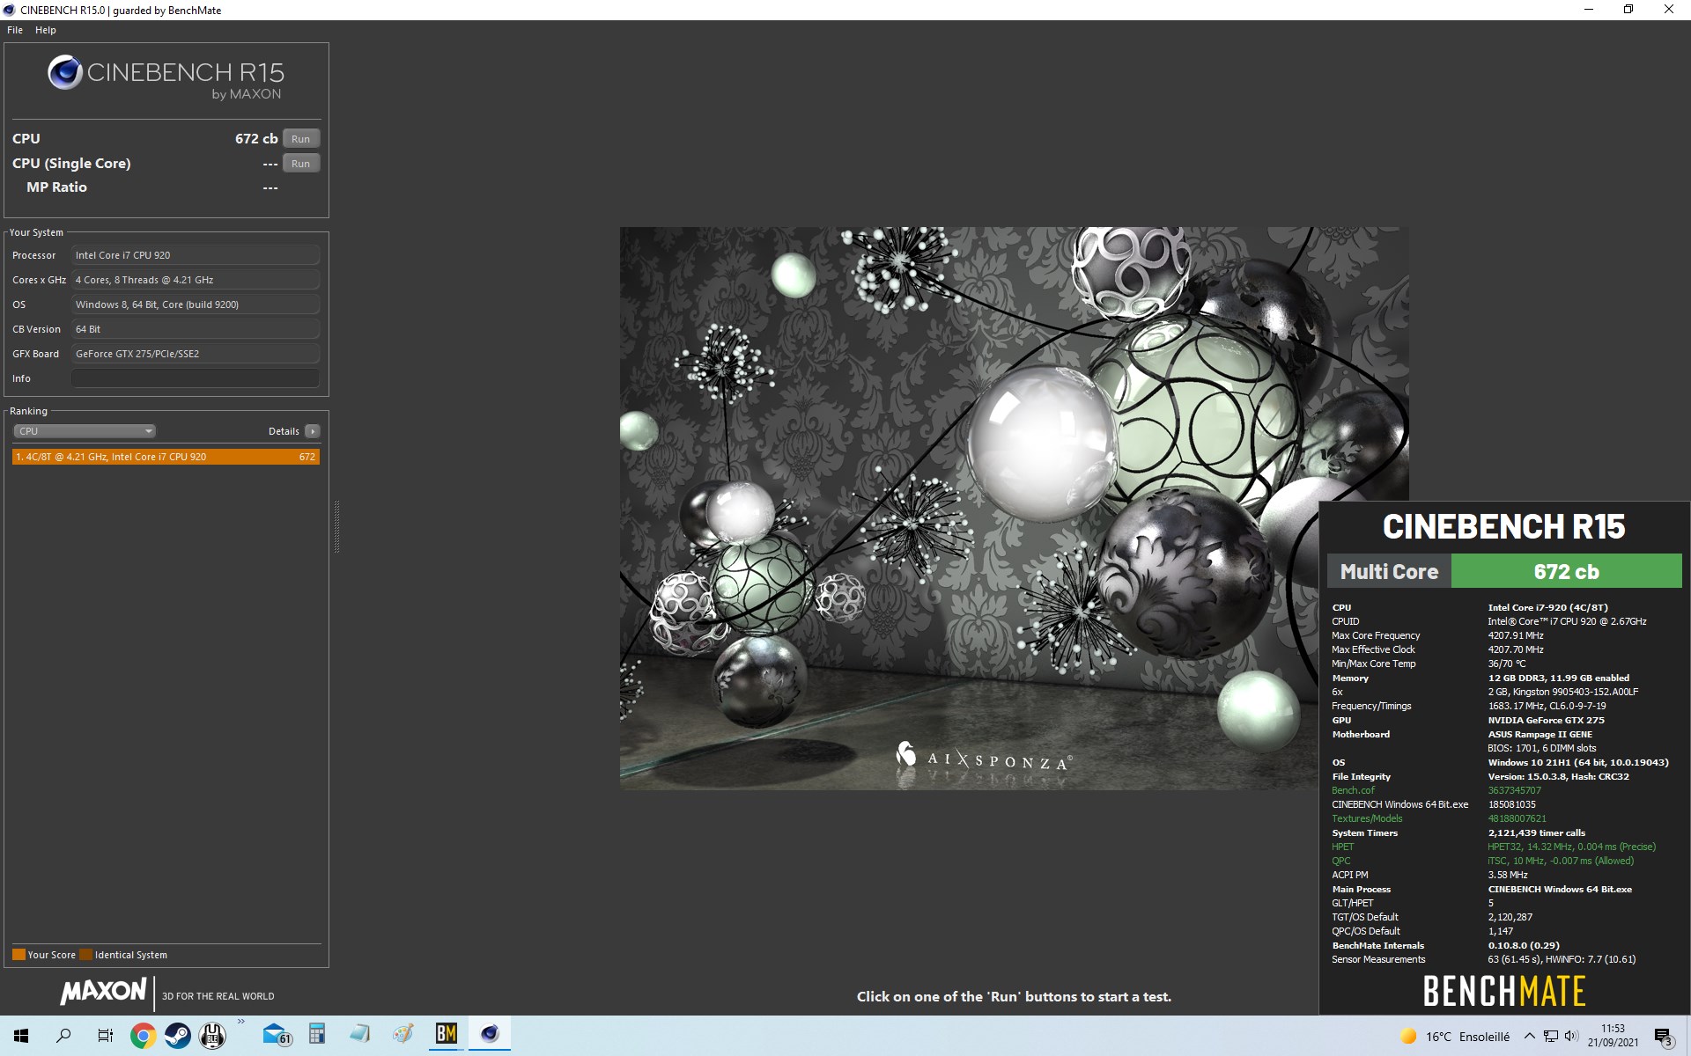
Task: Click the Bench.cof file integrity entry
Action: (x=1353, y=790)
